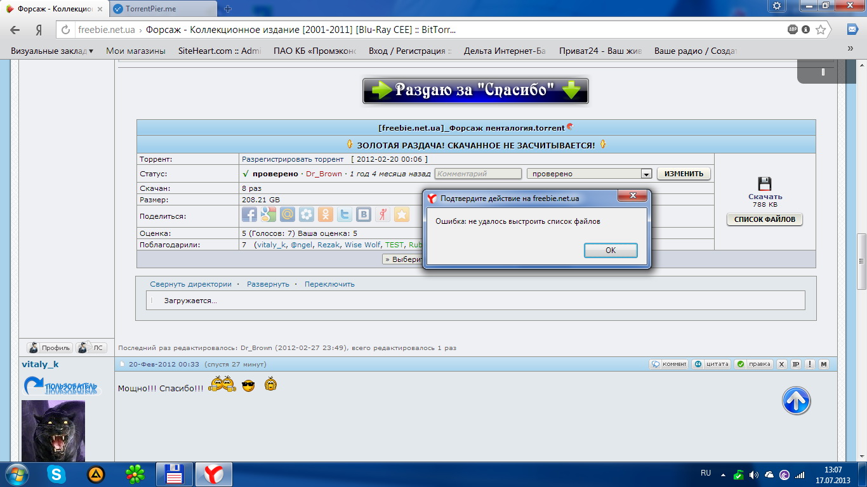
Task: Click the blue scroll-to-top arrow
Action: [796, 401]
